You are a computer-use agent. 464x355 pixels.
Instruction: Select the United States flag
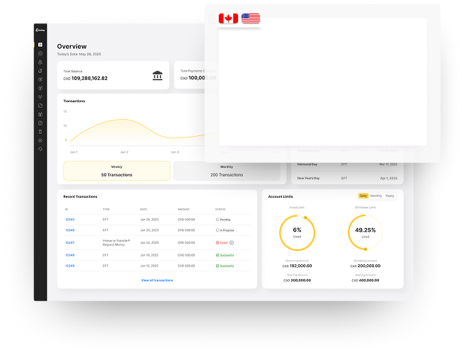click(251, 18)
